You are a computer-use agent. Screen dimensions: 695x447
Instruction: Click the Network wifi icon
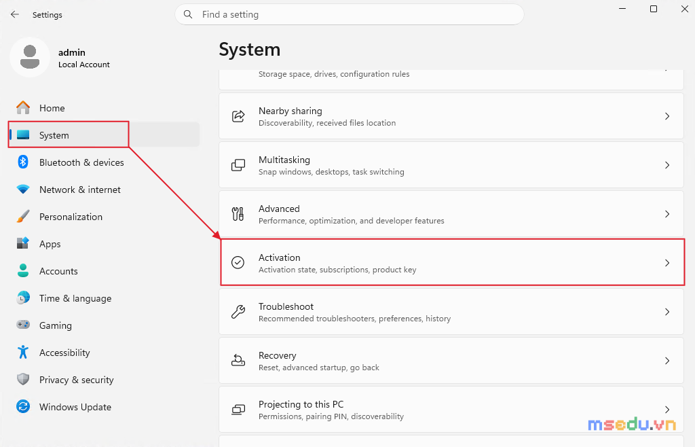click(23, 190)
